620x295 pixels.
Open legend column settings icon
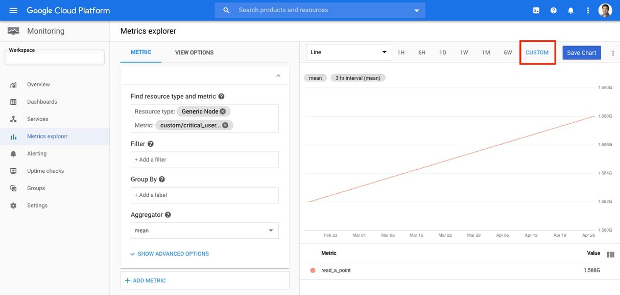pyautogui.click(x=610, y=254)
